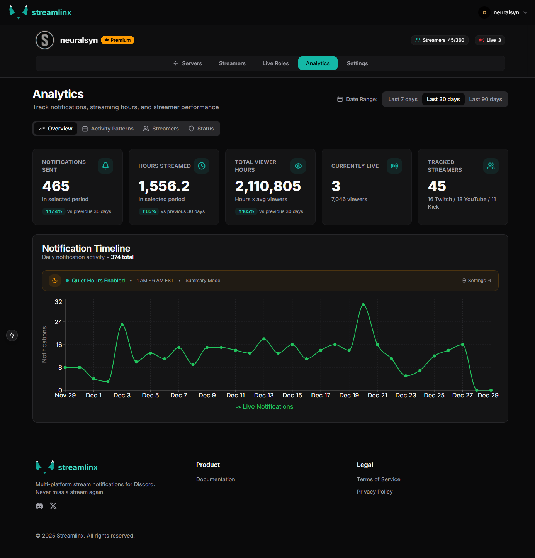The width and height of the screenshot is (535, 558).
Task: Click the Dec 19 peak point on the chart
Action: 363,305
